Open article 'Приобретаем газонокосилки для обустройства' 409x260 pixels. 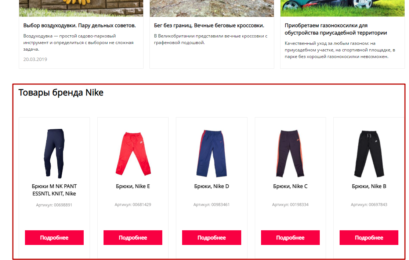[x=336, y=29]
